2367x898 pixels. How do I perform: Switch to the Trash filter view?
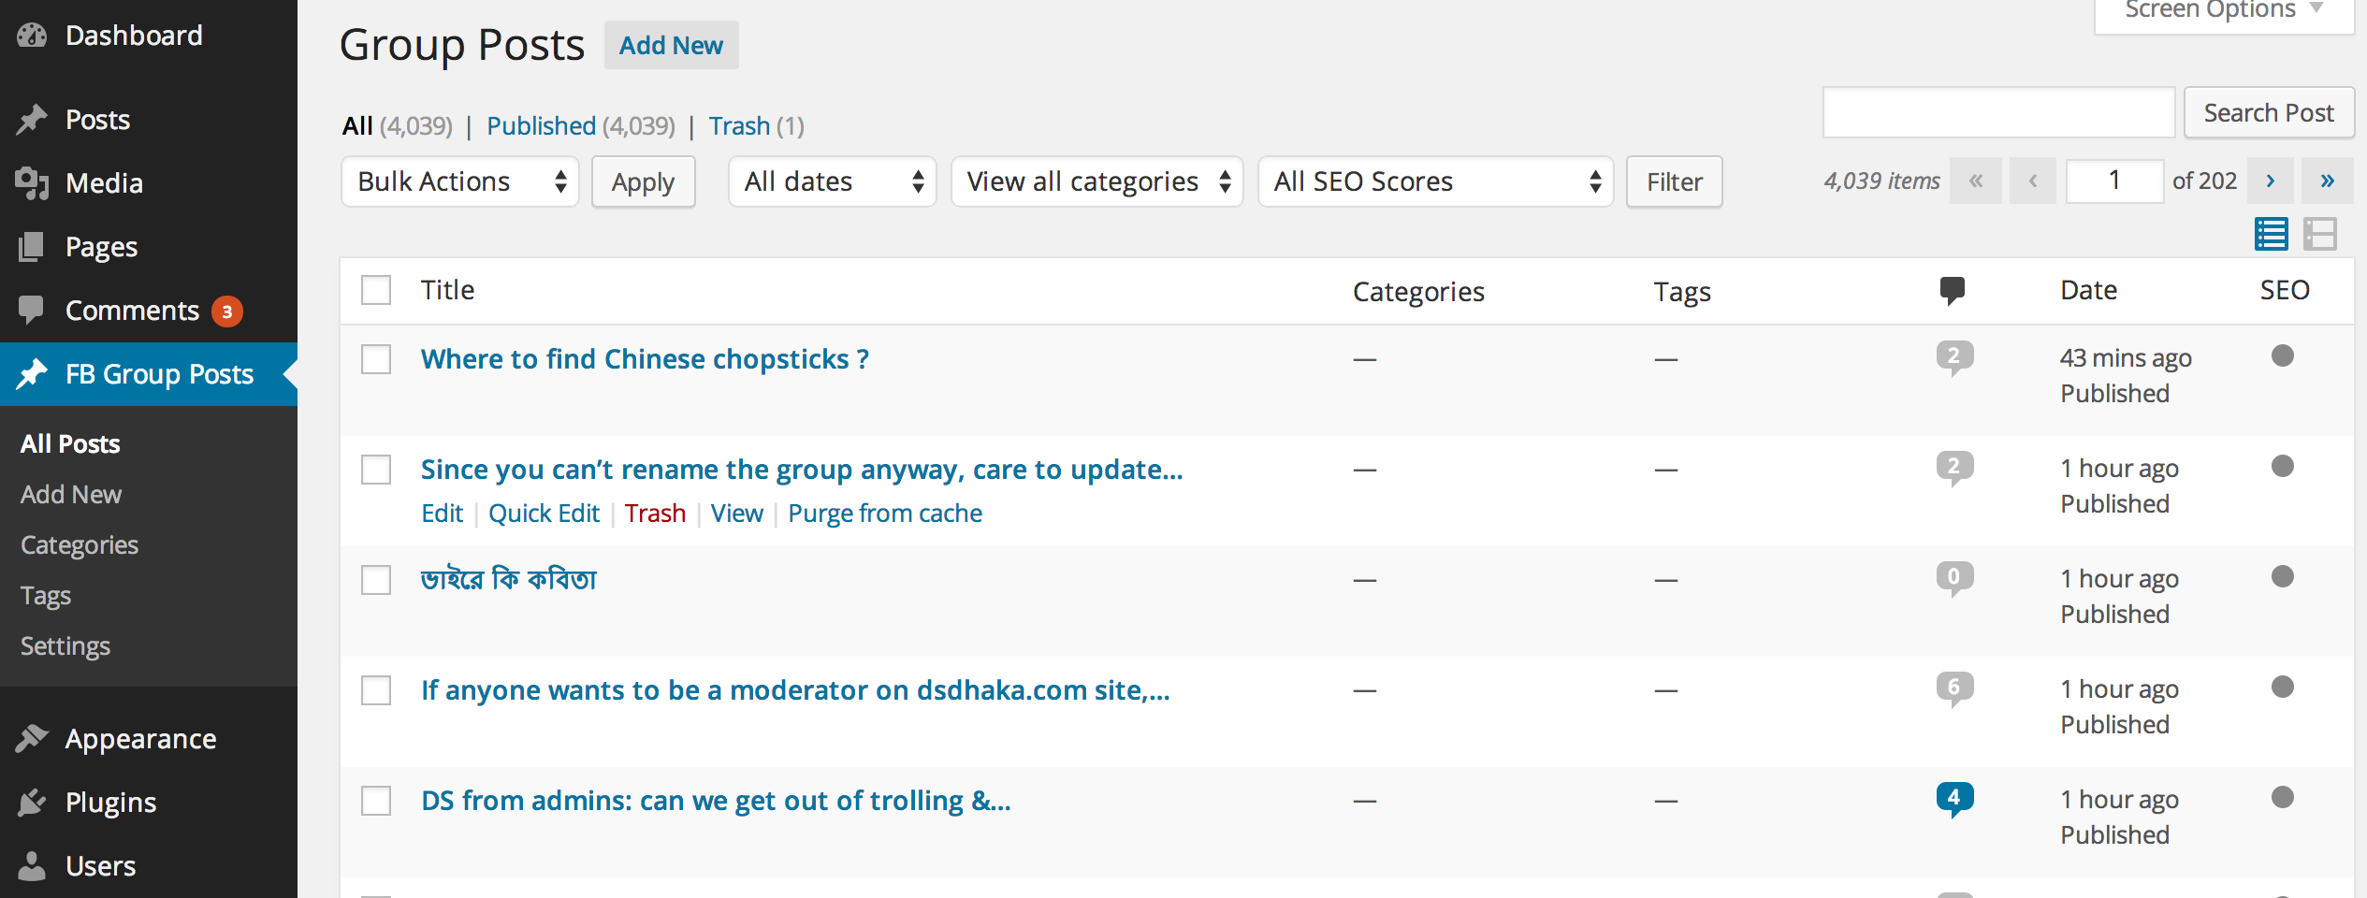739,125
